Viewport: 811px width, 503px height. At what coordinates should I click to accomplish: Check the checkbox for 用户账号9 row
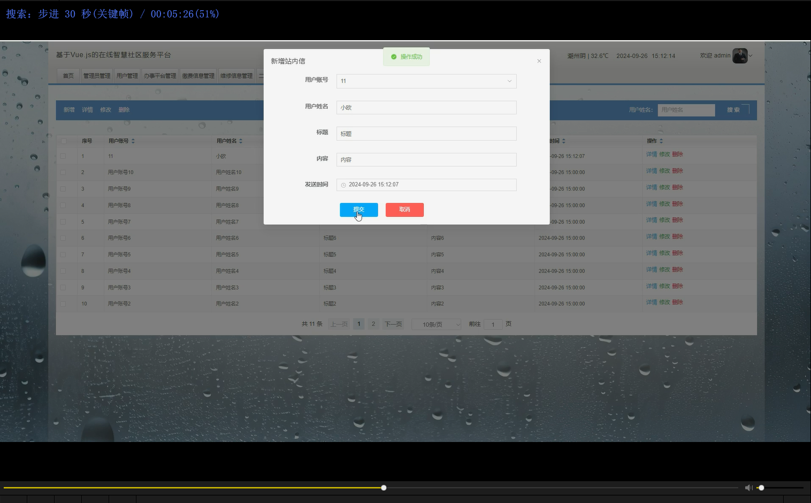[63, 189]
